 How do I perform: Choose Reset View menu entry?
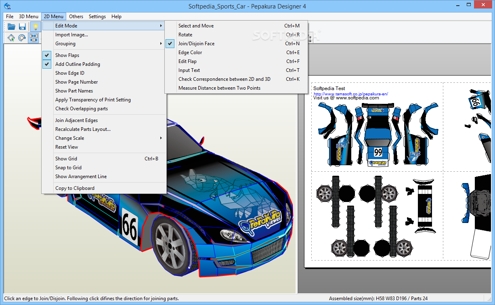point(104,147)
